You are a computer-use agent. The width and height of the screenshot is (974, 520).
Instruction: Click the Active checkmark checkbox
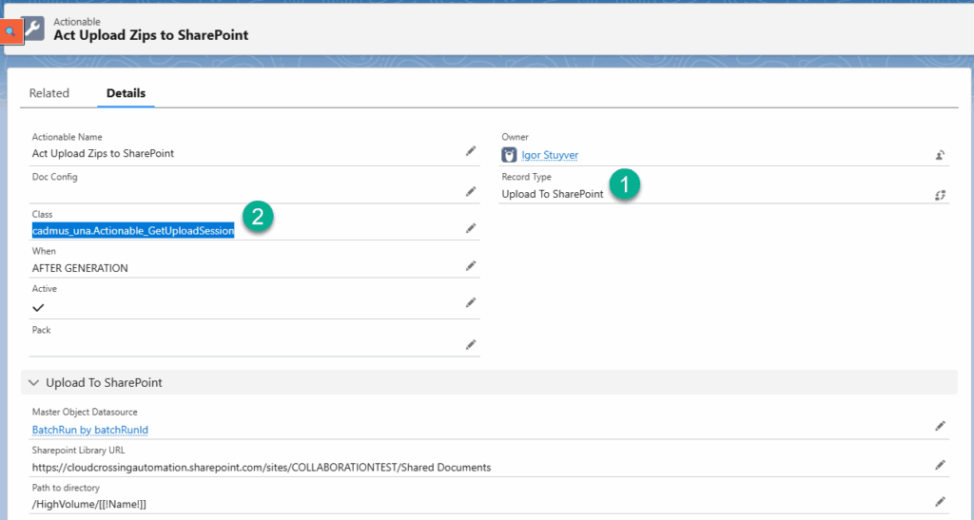point(38,307)
